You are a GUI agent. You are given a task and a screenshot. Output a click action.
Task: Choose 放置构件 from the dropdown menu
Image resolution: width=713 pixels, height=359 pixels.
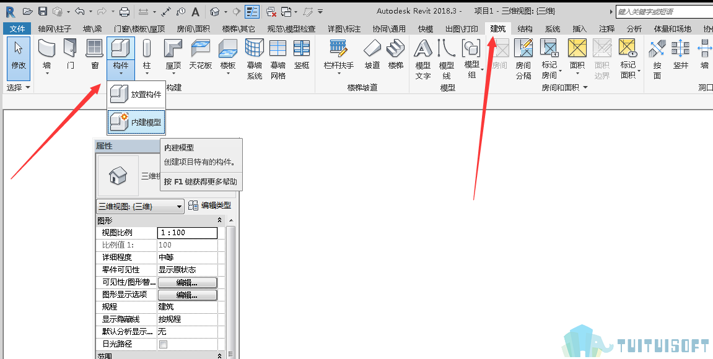click(x=136, y=95)
